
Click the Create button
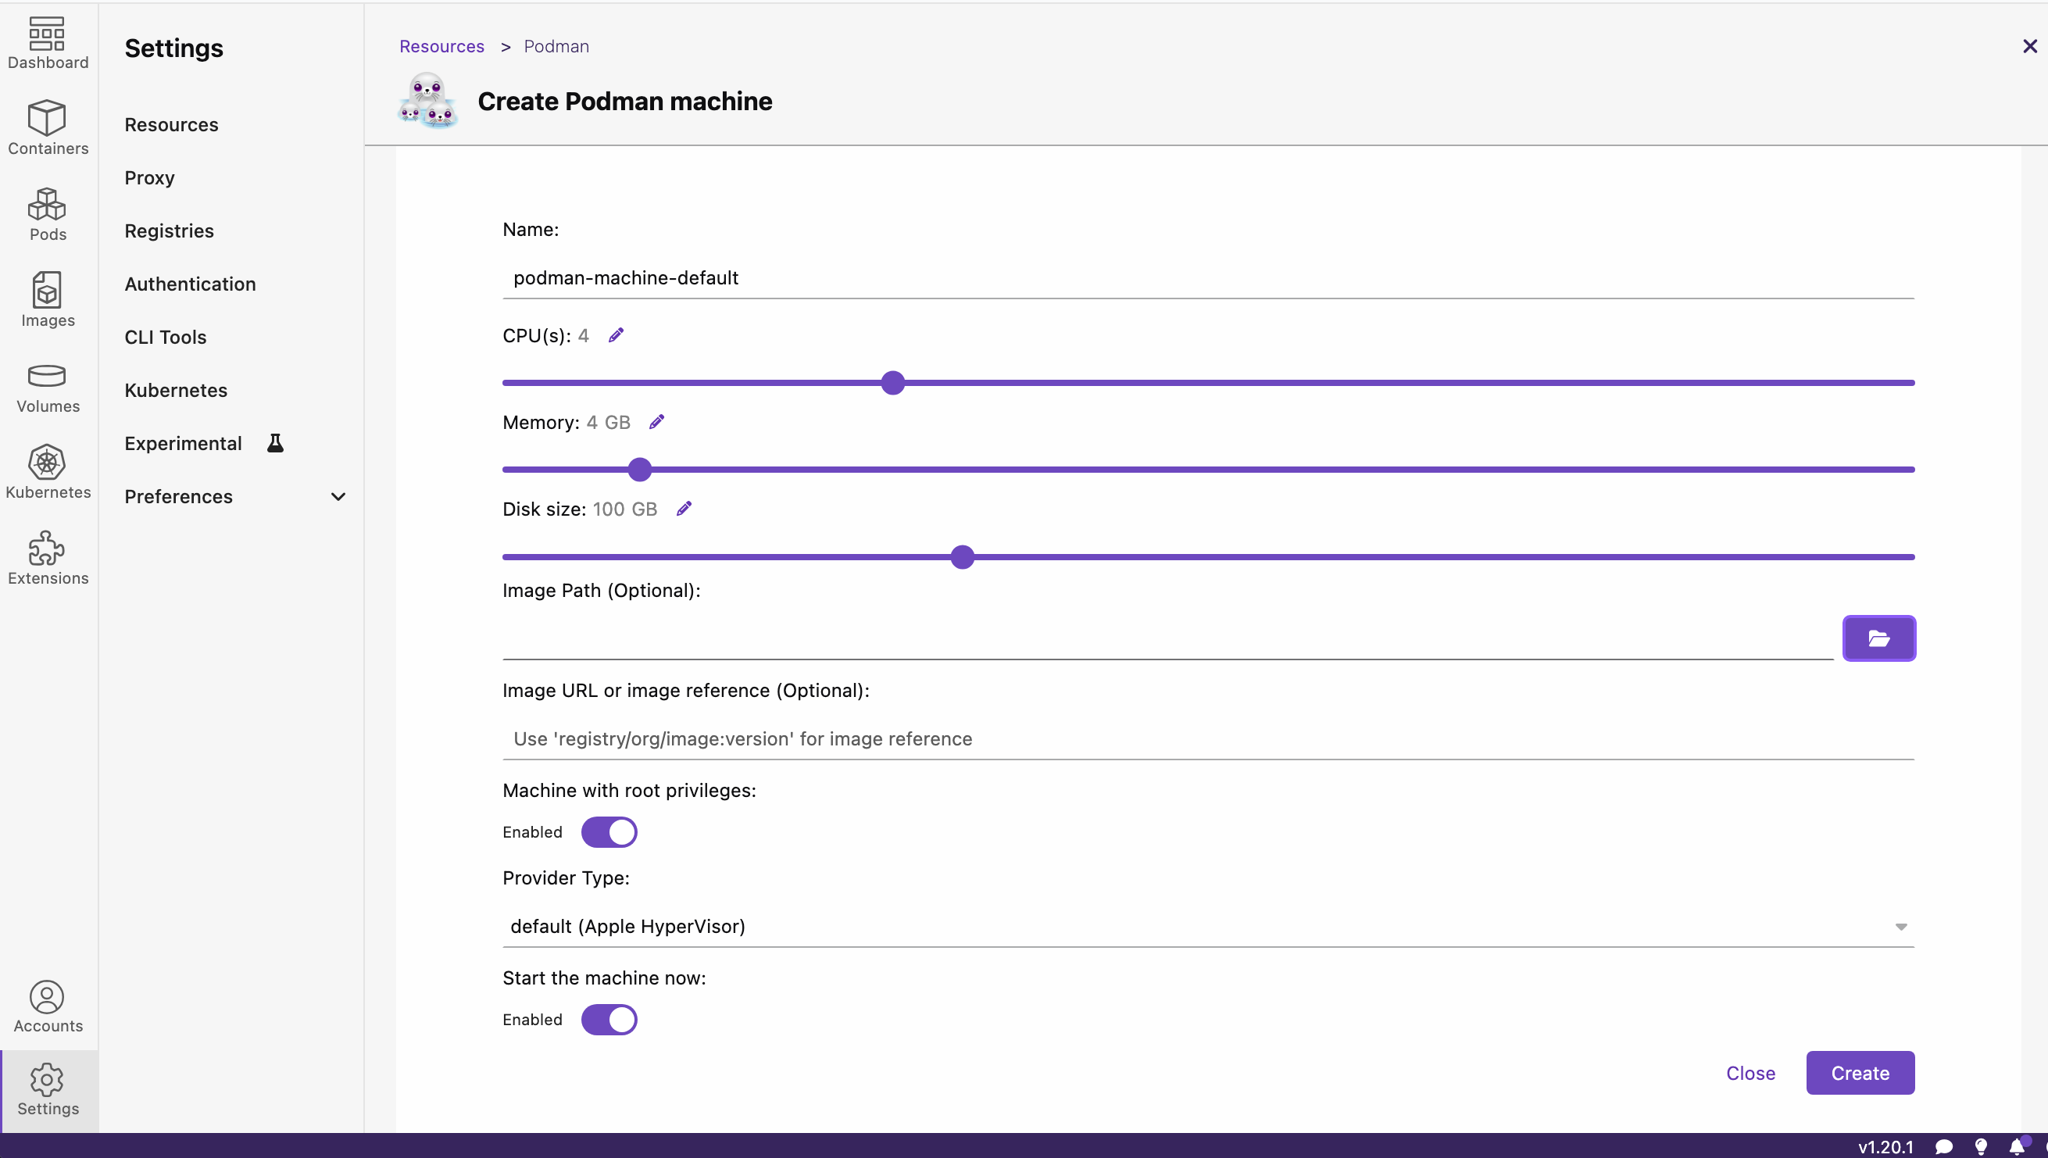1860,1072
